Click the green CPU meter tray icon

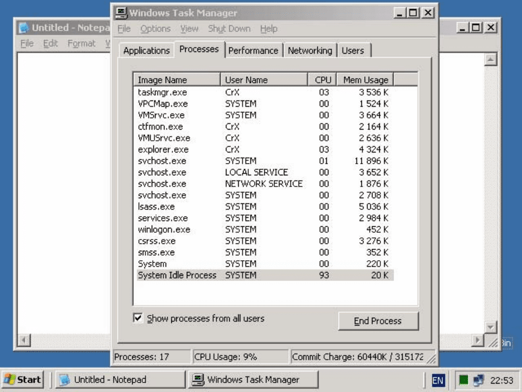coord(463,380)
